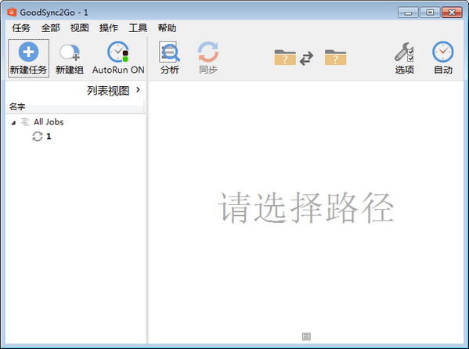This screenshot has height=349, width=469.
Task: Click the log panel icon at bottom
Action: [x=306, y=336]
